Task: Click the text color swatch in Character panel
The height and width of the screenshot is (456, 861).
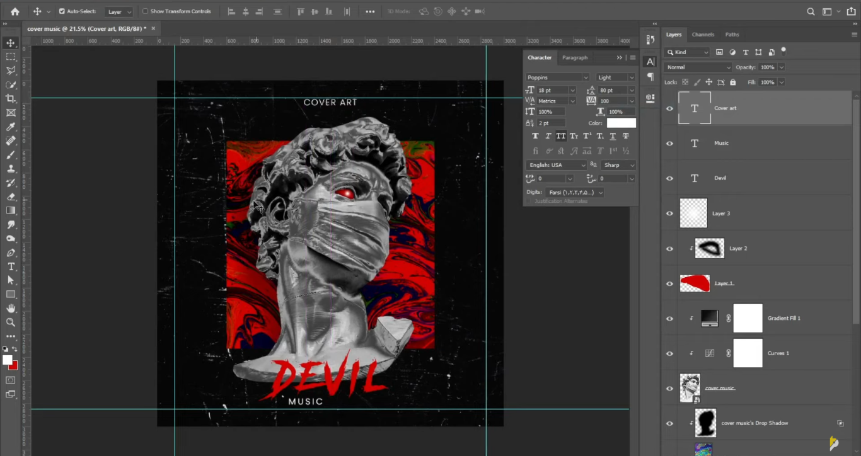Action: (621, 123)
